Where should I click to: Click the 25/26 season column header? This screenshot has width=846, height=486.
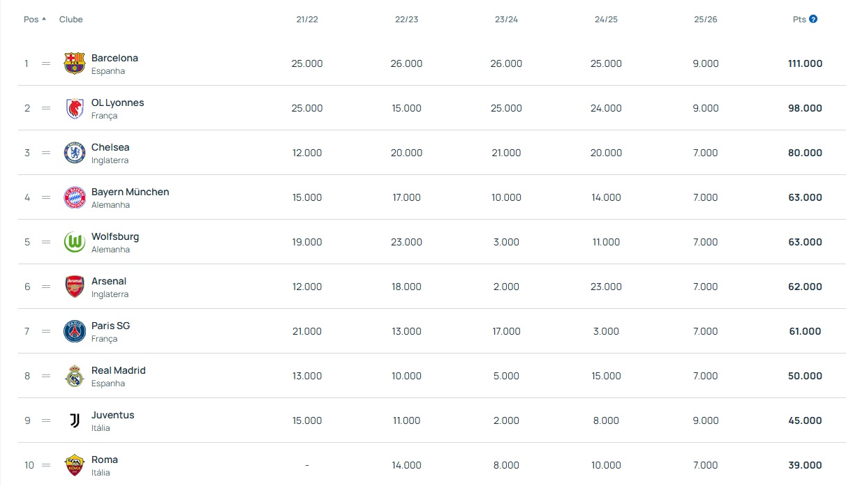point(705,20)
